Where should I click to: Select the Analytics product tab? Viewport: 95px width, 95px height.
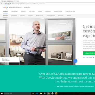click(x=5, y=11)
